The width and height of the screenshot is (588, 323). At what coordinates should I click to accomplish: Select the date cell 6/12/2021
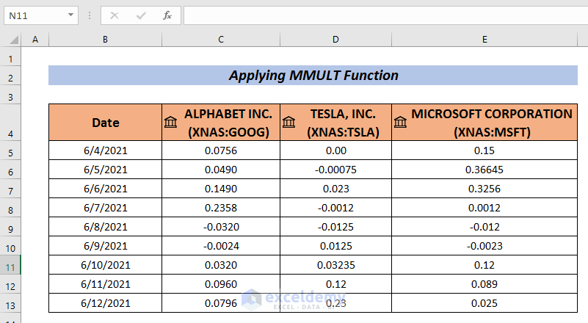coord(106,303)
